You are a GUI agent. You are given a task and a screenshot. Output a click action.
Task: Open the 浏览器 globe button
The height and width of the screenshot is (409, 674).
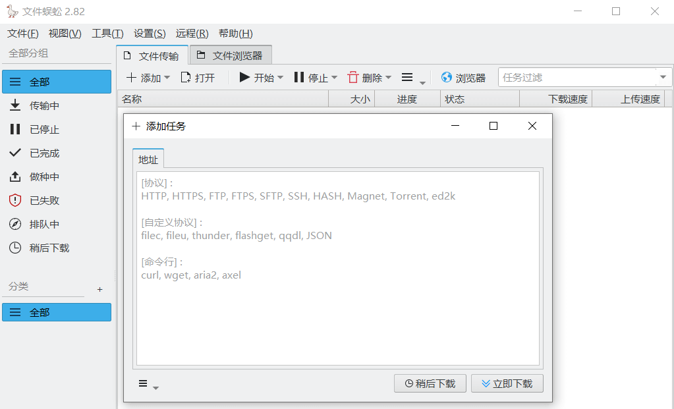click(463, 78)
